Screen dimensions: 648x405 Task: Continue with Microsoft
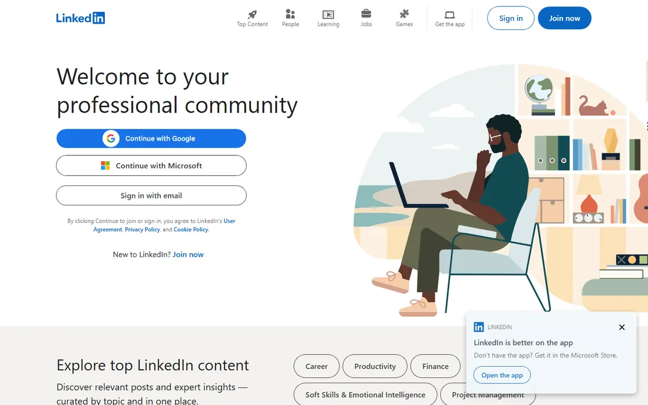(x=151, y=165)
